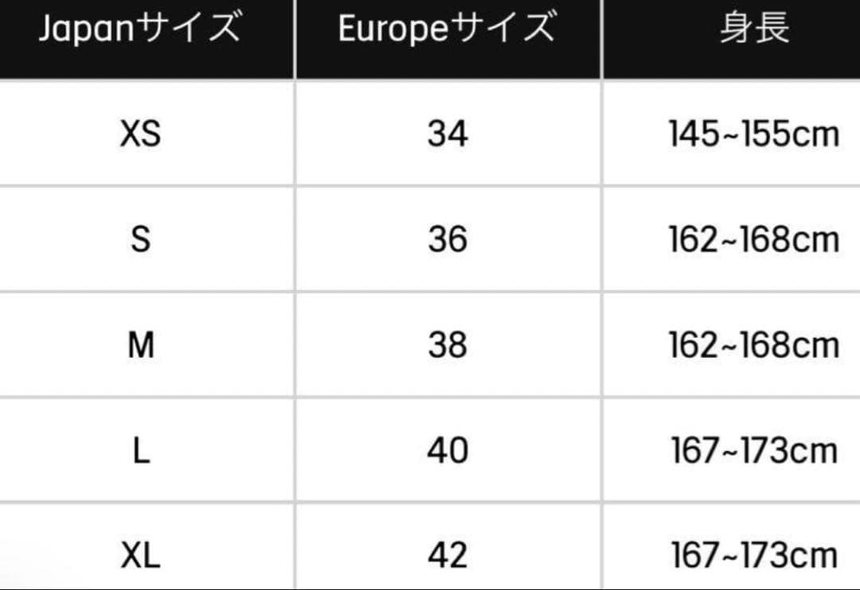Viewport: 860px width, 590px height.
Task: Click the Europeサイズ column header
Action: [x=447, y=30]
